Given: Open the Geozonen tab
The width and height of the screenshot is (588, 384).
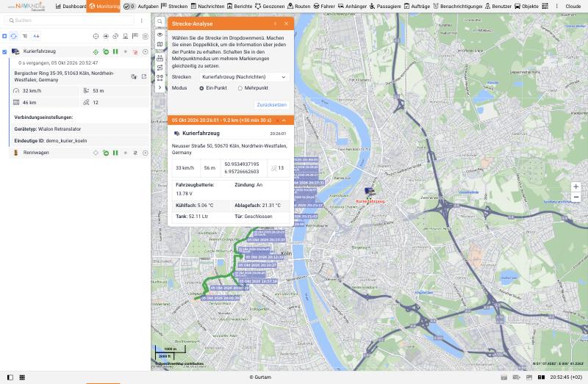Looking at the screenshot, I should pos(270,7).
